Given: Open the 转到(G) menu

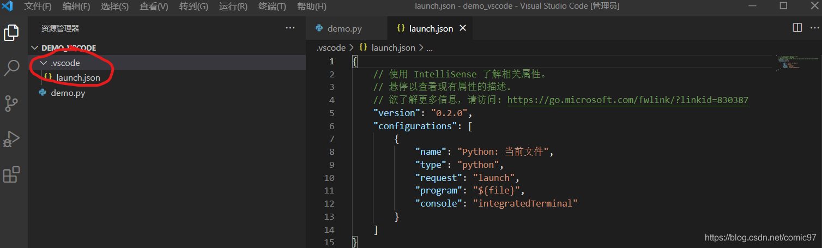Looking at the screenshot, I should tap(194, 7).
